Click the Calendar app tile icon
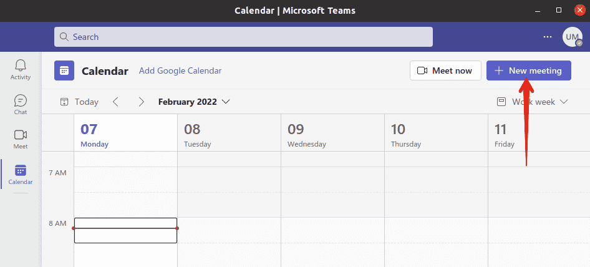This screenshot has width=590, height=267. pos(64,70)
